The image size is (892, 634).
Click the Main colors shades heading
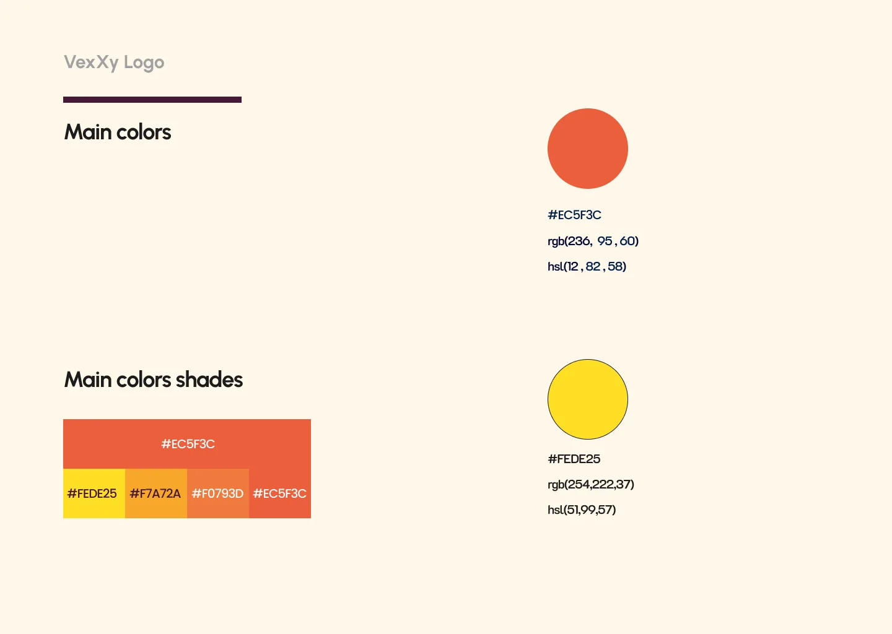coord(154,380)
